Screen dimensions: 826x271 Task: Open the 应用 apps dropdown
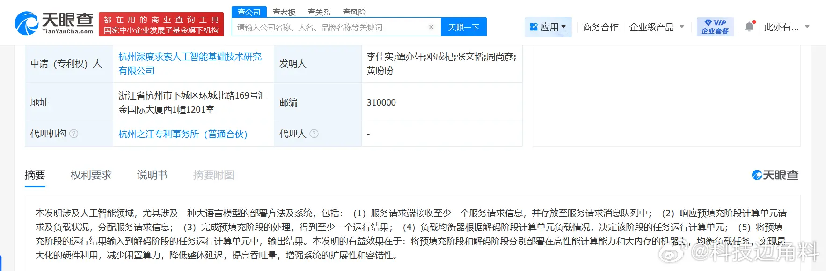548,27
